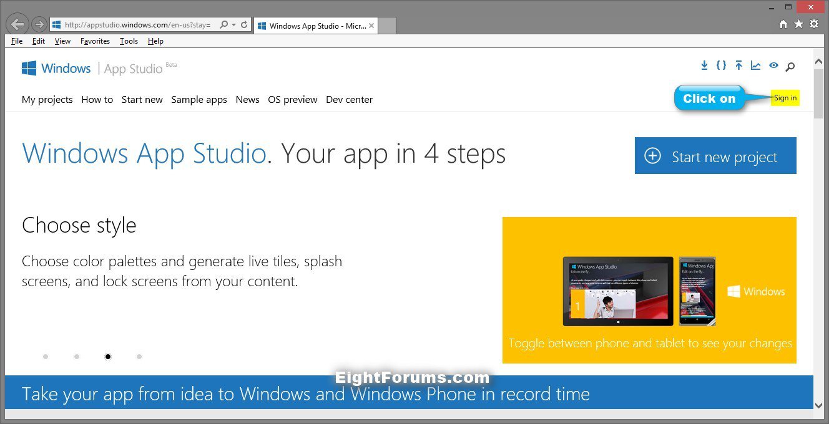Click the browser Home icon
The width and height of the screenshot is (829, 424).
(x=783, y=24)
